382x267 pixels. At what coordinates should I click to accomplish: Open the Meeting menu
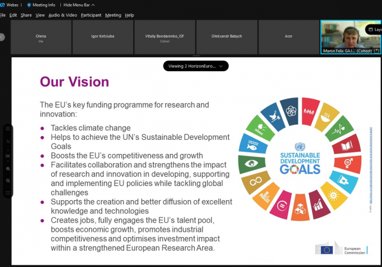(113, 15)
